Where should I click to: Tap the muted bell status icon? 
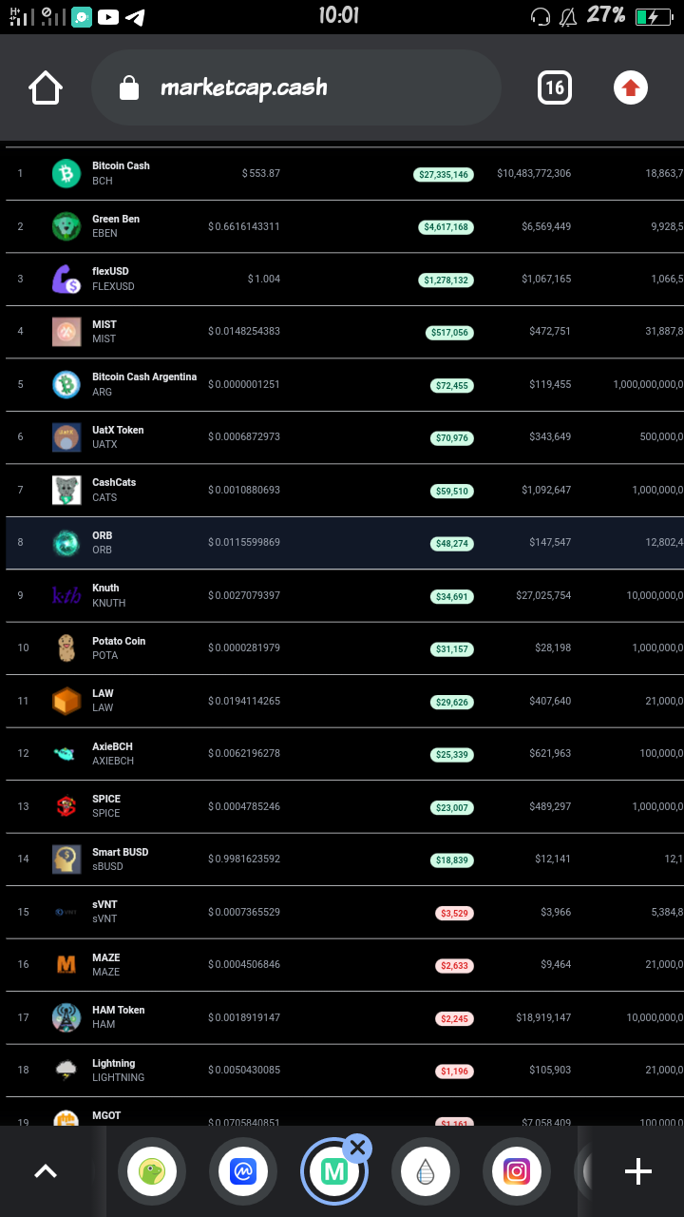click(568, 16)
